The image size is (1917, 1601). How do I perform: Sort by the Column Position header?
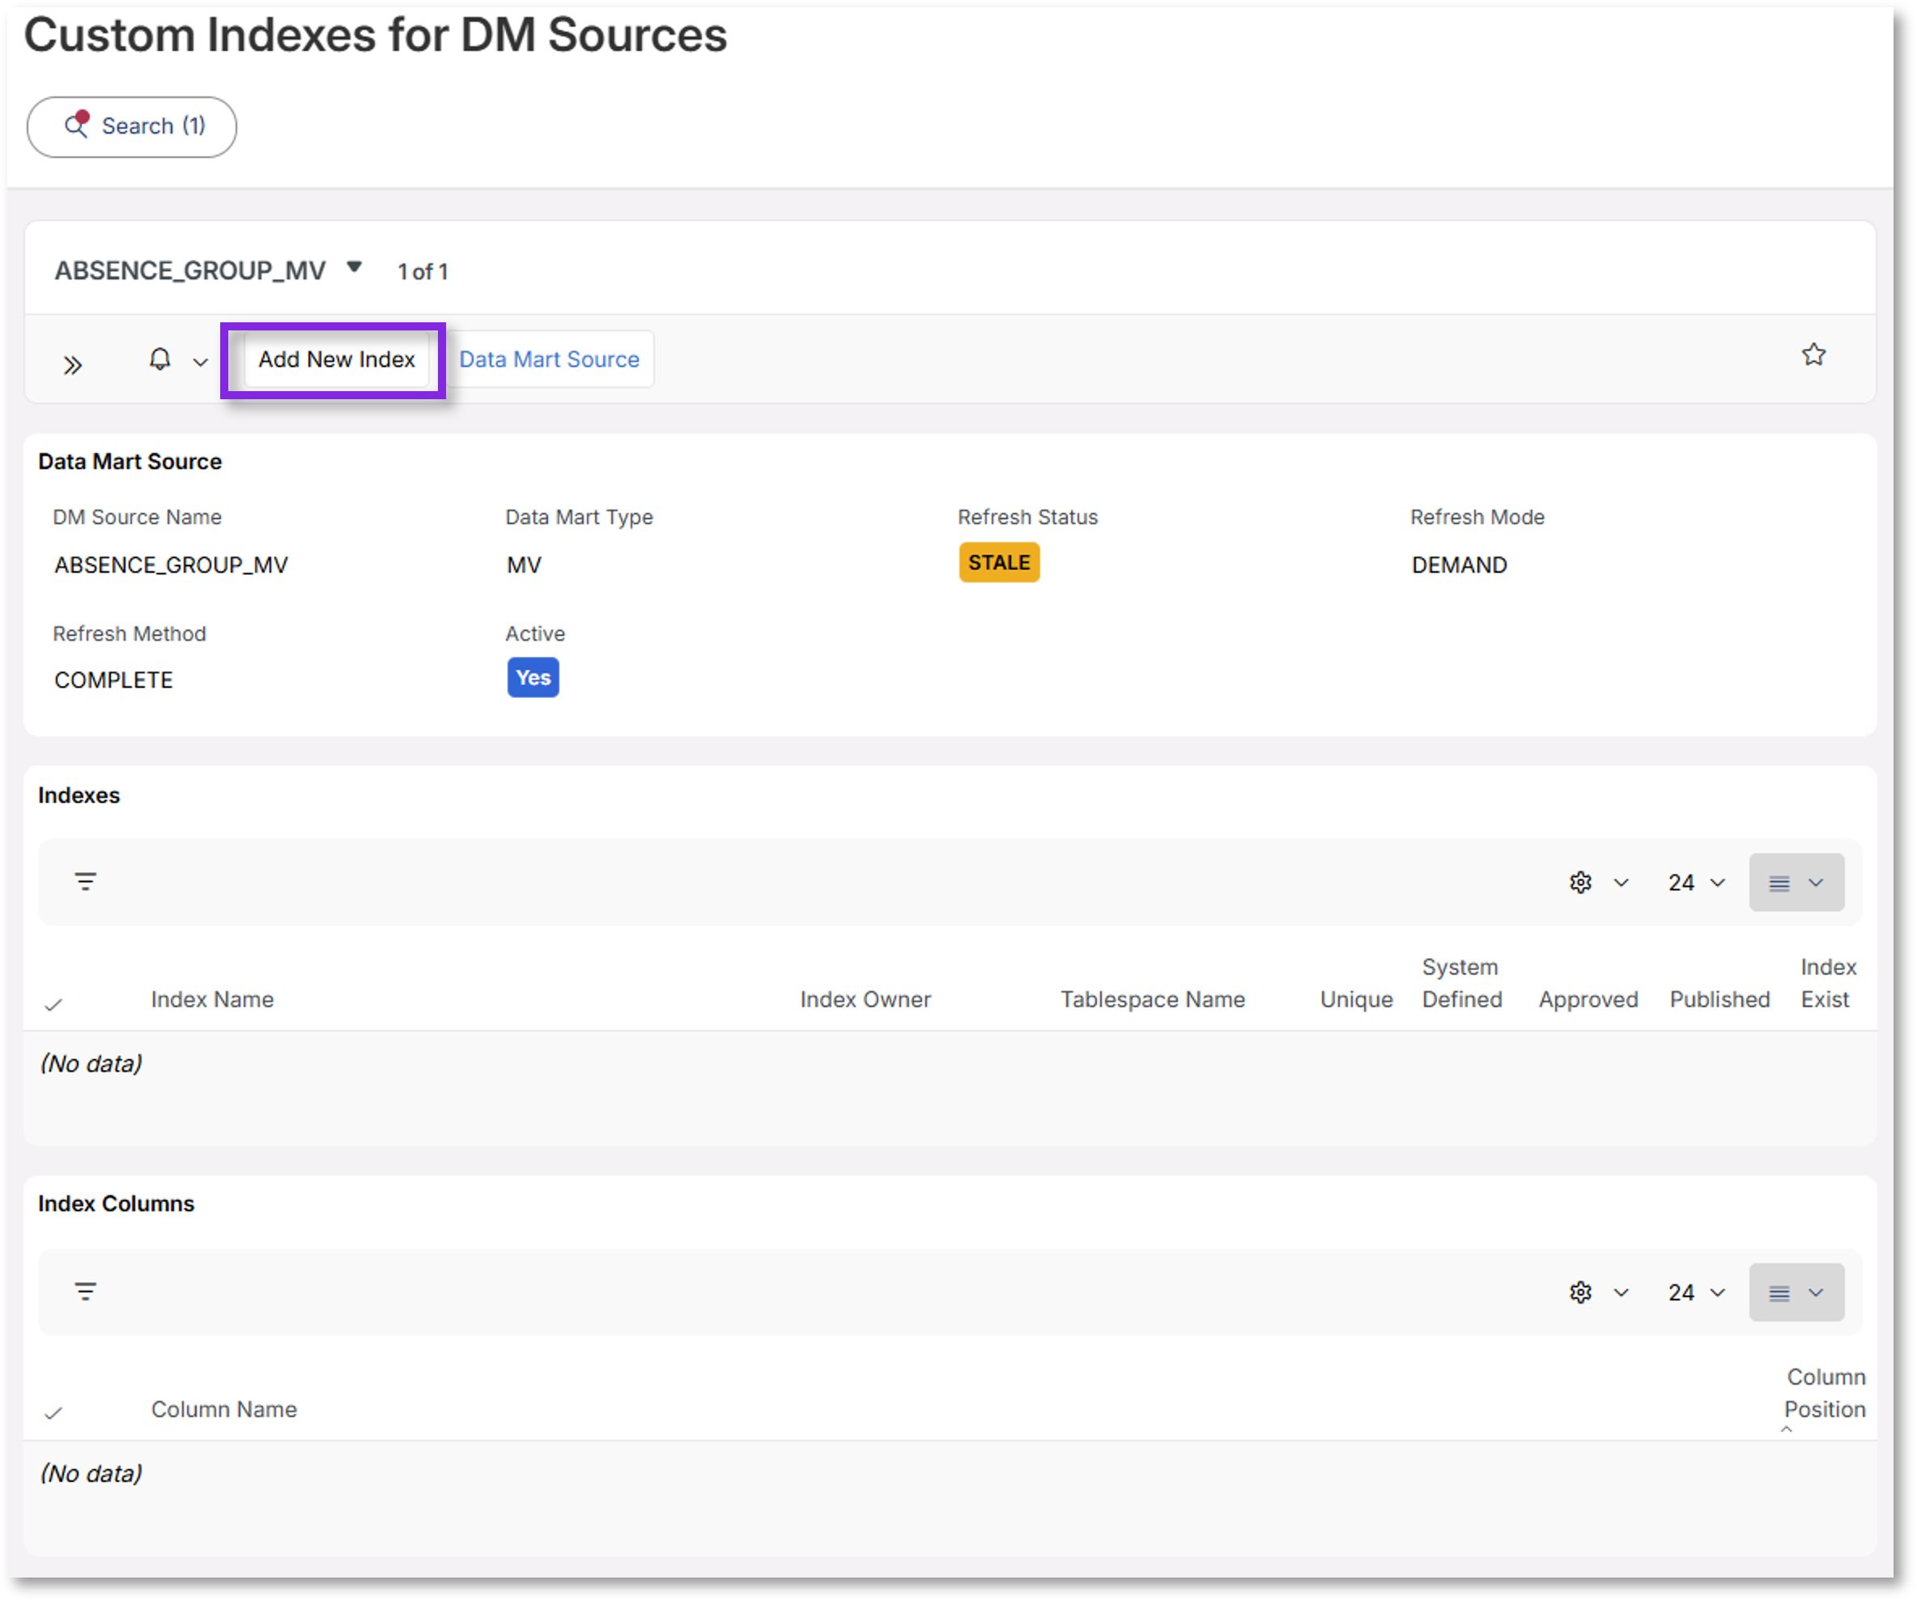tap(1824, 1393)
